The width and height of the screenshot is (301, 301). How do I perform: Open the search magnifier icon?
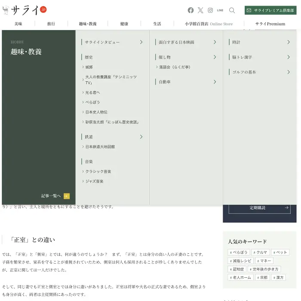pos(232,10)
